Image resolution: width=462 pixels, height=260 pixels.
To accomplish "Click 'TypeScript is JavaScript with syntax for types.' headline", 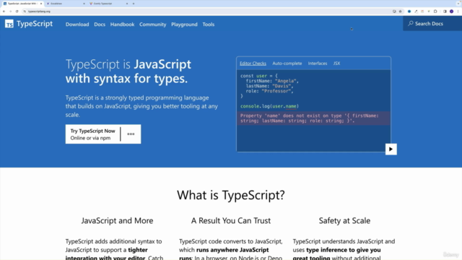I will pos(128,71).
